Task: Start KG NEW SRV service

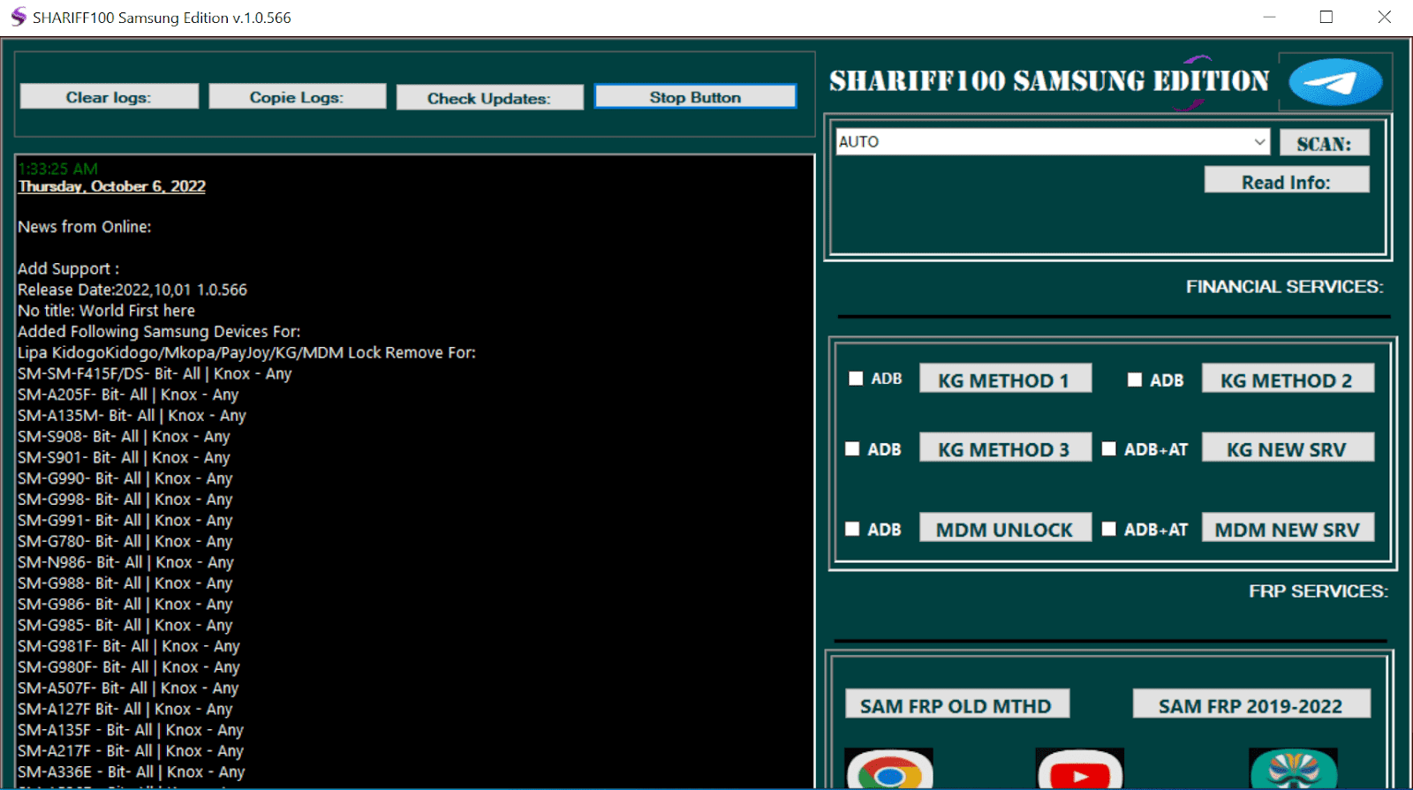Action: (x=1288, y=448)
